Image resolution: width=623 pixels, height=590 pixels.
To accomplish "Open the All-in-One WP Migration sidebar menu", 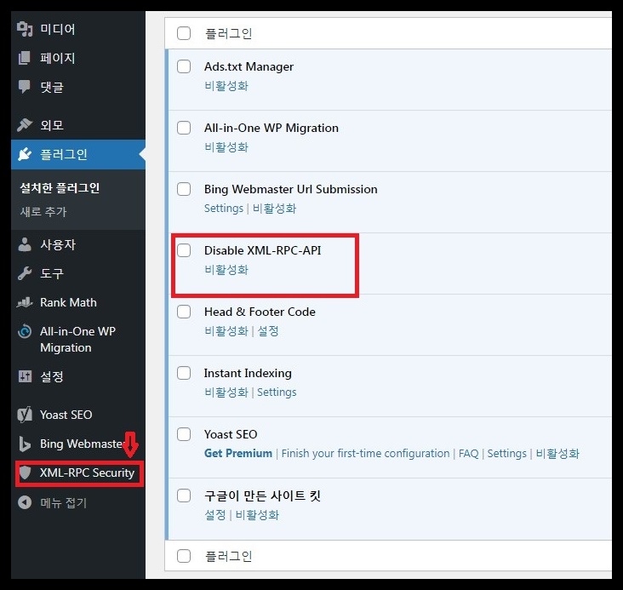I will coord(78,339).
